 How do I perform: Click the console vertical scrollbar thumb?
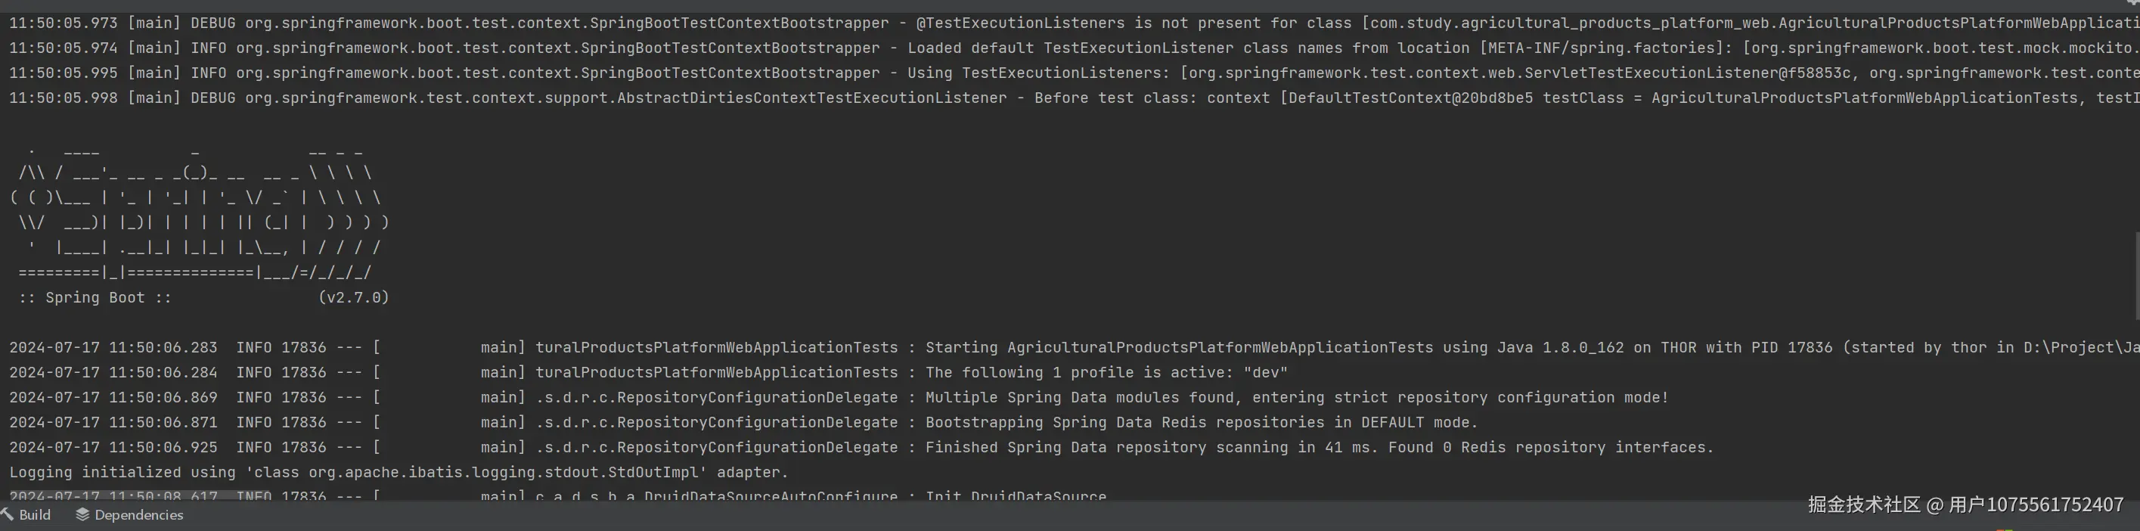[2136, 275]
